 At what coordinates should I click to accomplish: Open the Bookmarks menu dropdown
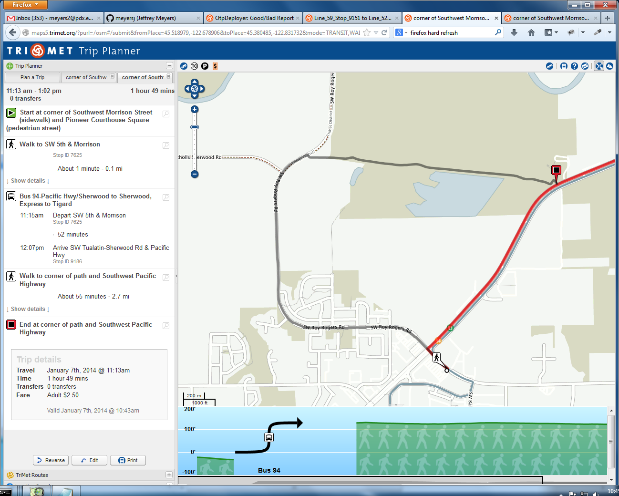point(551,32)
